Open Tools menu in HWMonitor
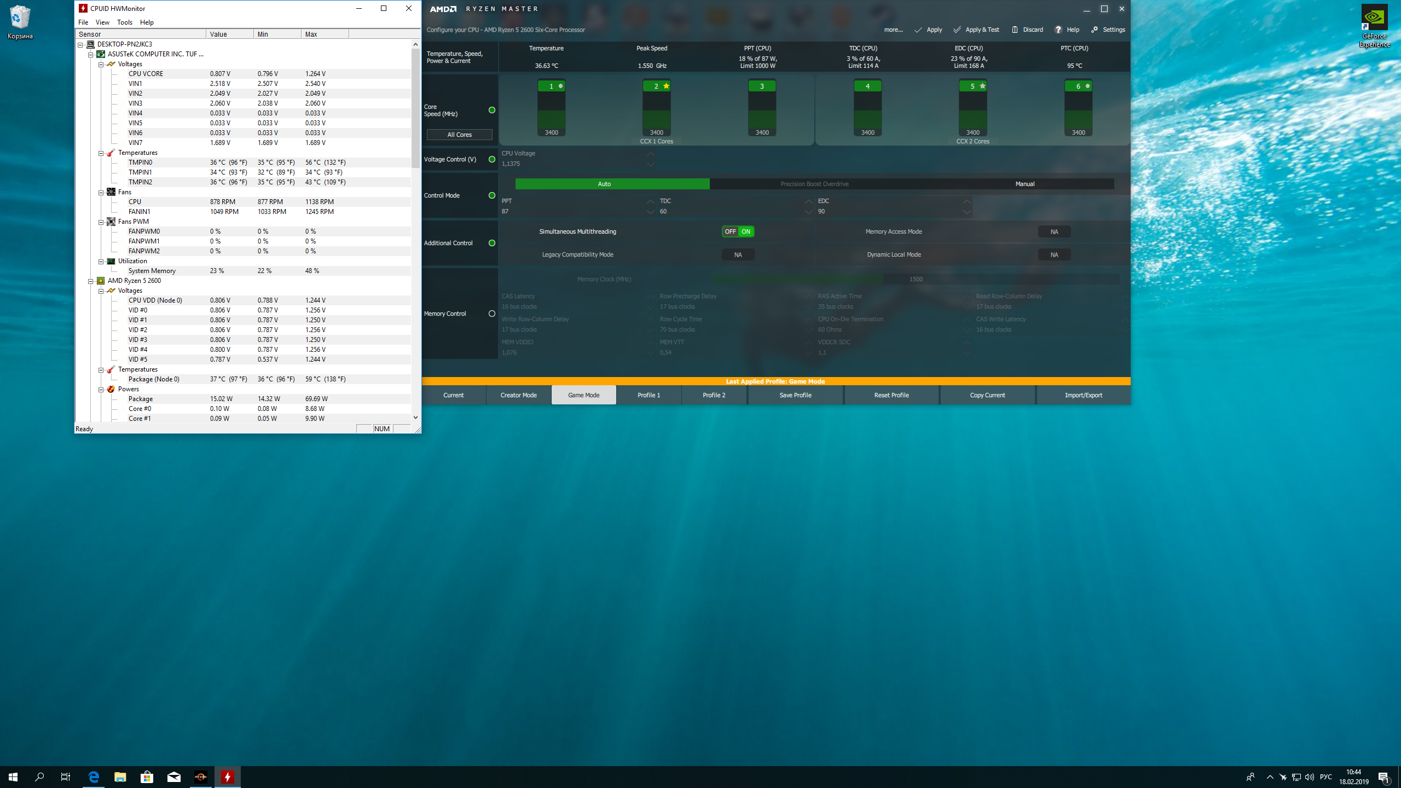The image size is (1401, 788). [x=124, y=22]
